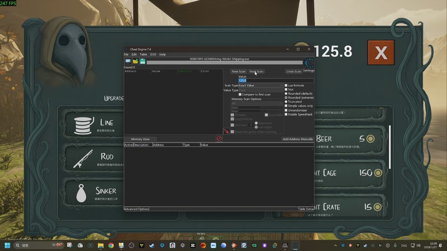This screenshot has height=251, width=447.
Task: Open the D3D menu
Action: point(153,54)
